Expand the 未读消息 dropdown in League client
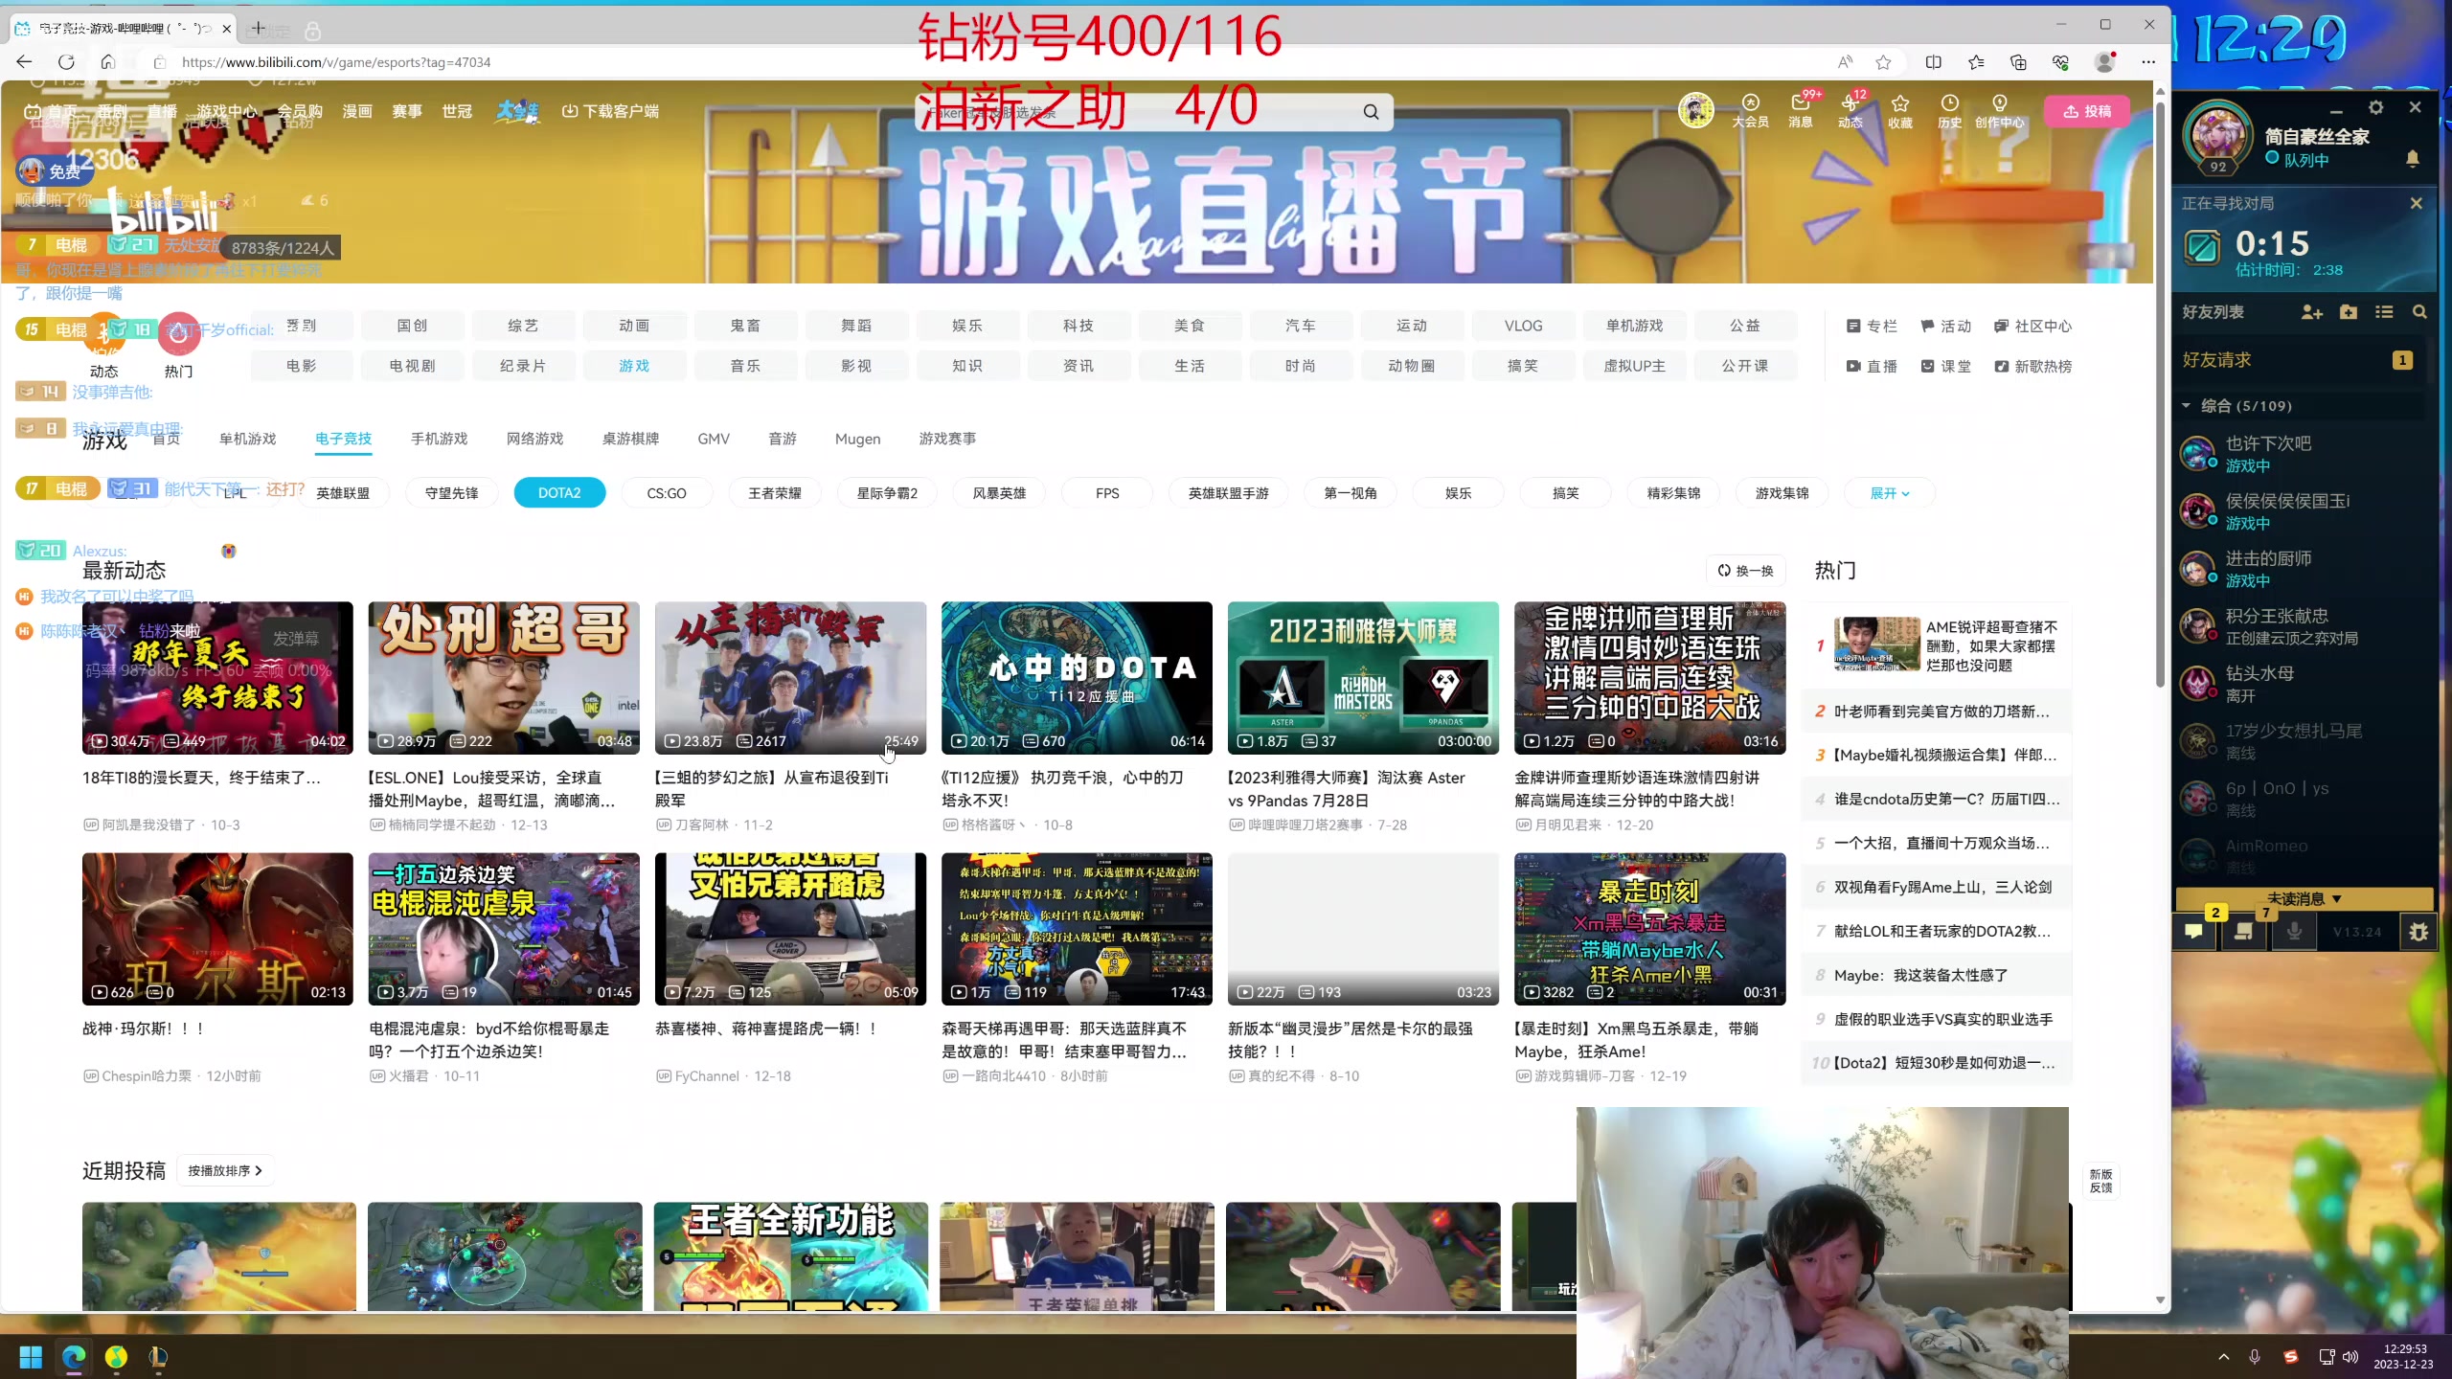The image size is (2452, 1379). coord(2304,899)
